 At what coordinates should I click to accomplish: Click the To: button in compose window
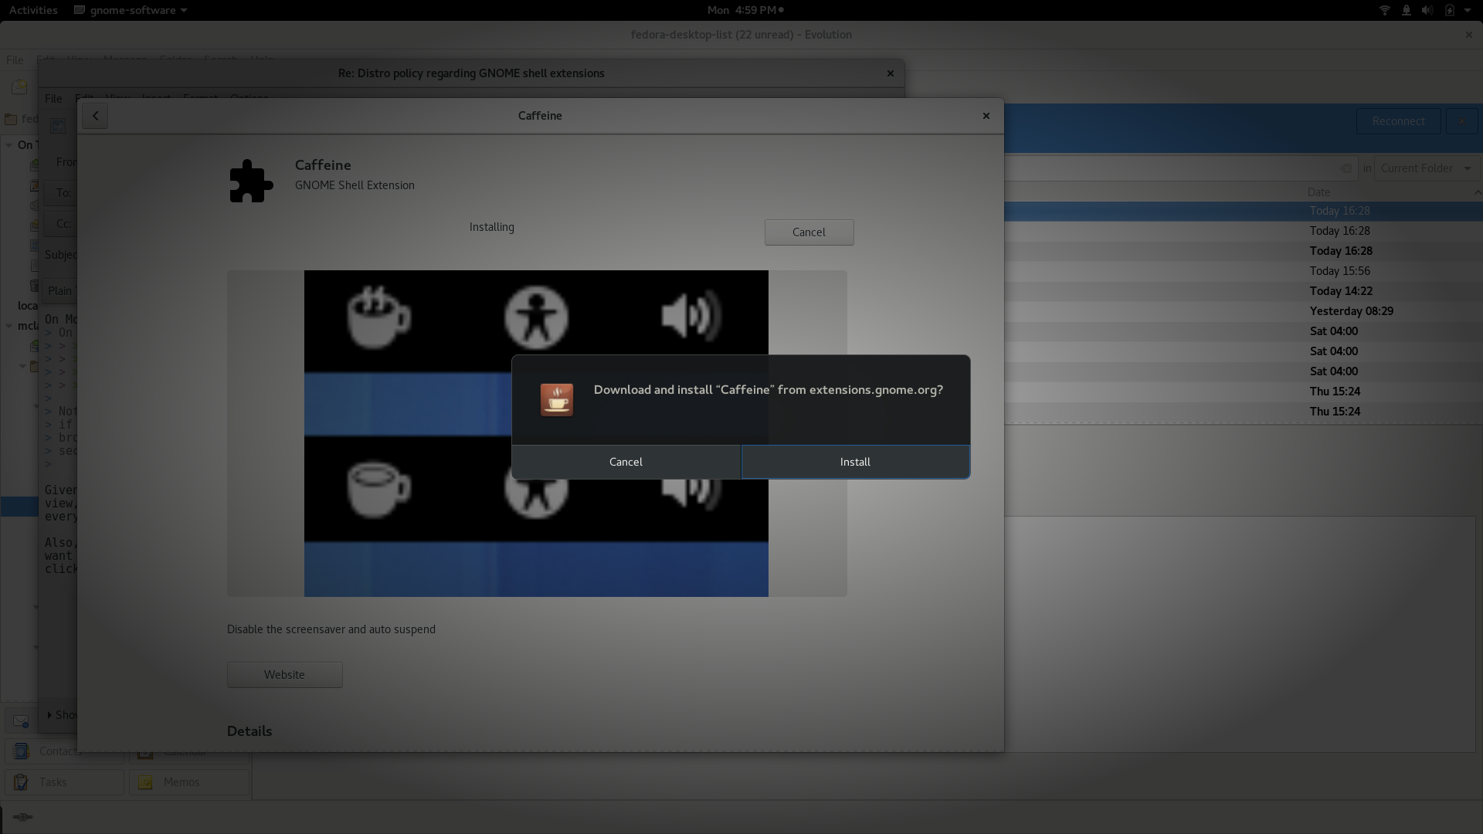click(60, 192)
